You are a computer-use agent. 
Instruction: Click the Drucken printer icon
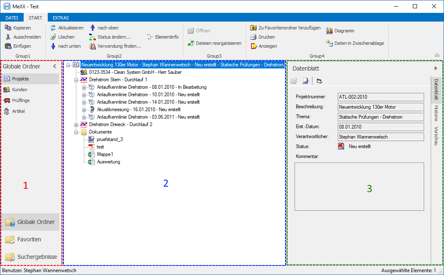[253, 37]
